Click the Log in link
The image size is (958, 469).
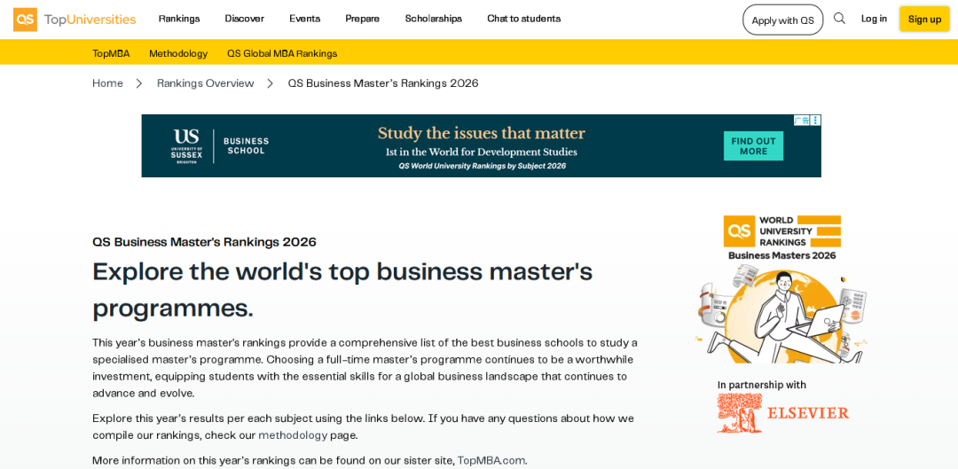tap(874, 19)
